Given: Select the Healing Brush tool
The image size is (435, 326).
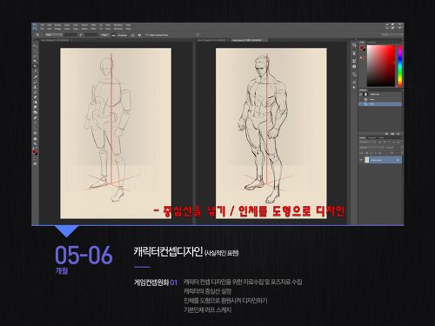Looking at the screenshot, I should coord(36,77).
